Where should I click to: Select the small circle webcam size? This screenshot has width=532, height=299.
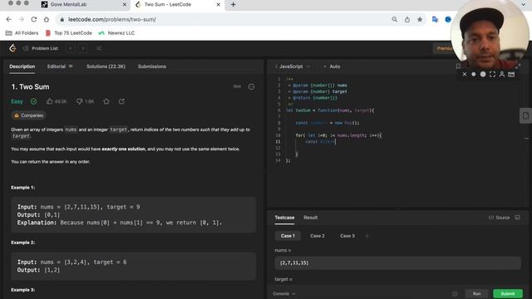pos(474,74)
